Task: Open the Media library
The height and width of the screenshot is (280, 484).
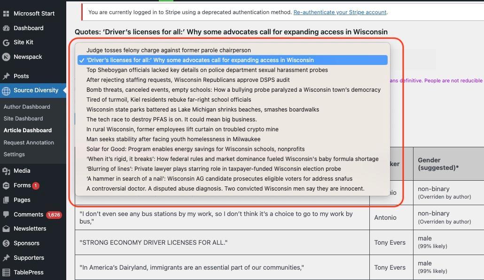Action: click(21, 170)
